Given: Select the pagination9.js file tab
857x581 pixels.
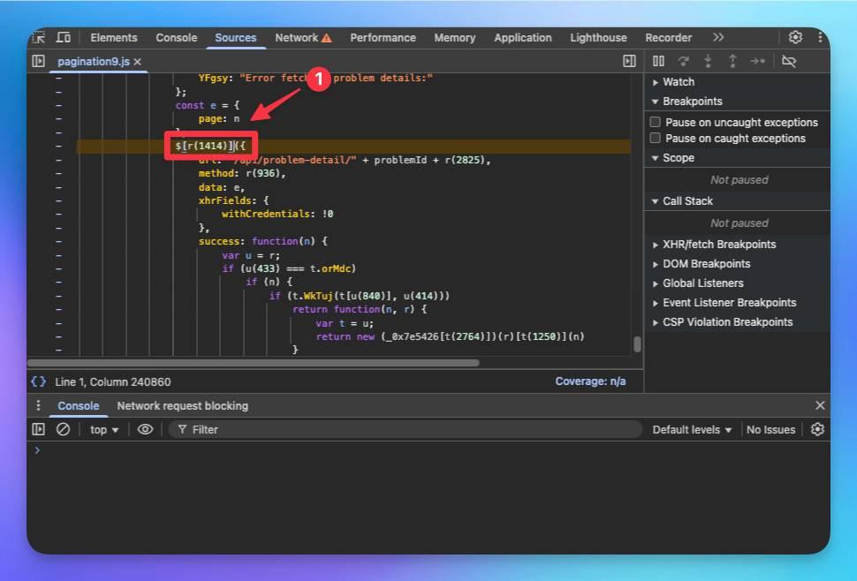Looking at the screenshot, I should tap(94, 62).
